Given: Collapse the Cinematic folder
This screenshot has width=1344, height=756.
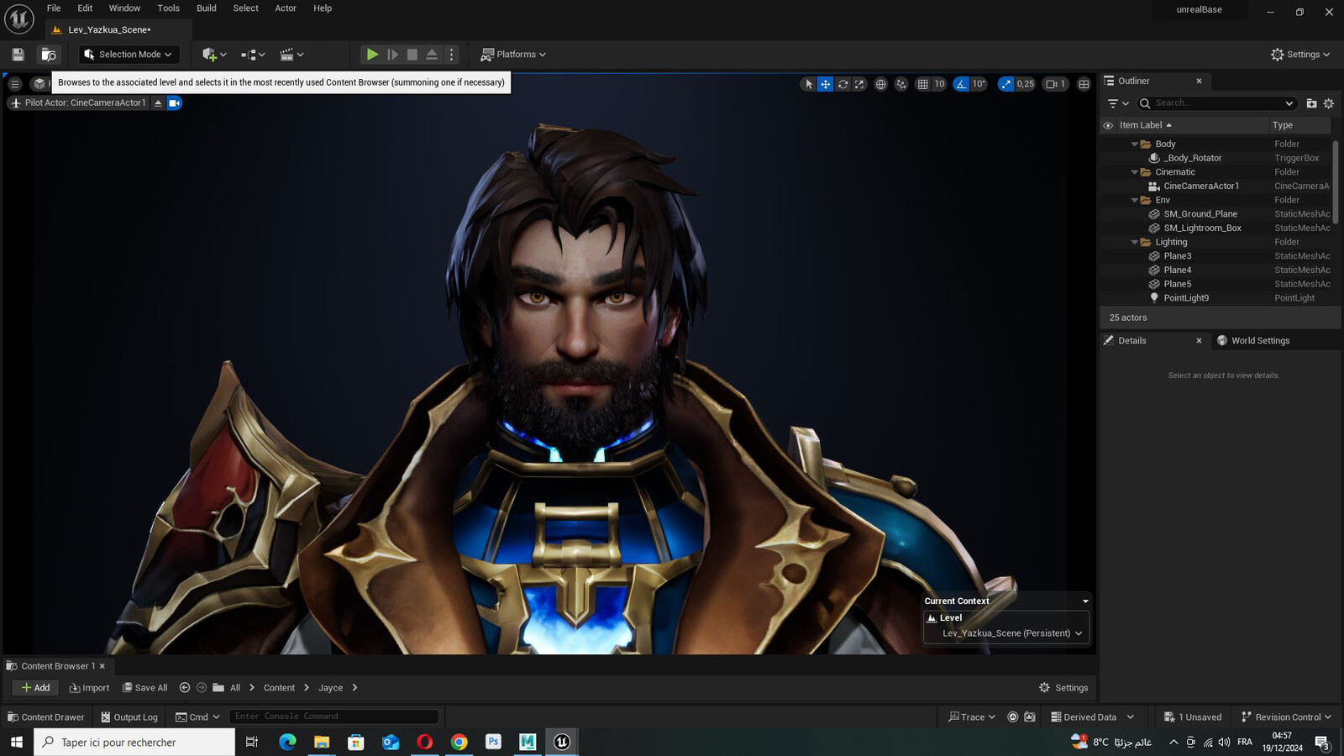Looking at the screenshot, I should [x=1135, y=172].
